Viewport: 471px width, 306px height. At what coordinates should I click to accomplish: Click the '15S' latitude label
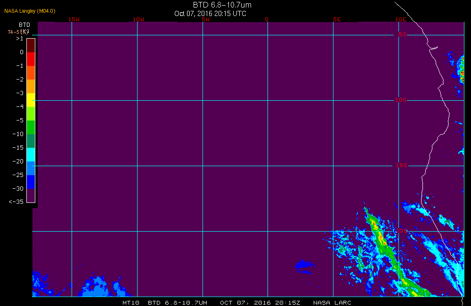click(402, 165)
